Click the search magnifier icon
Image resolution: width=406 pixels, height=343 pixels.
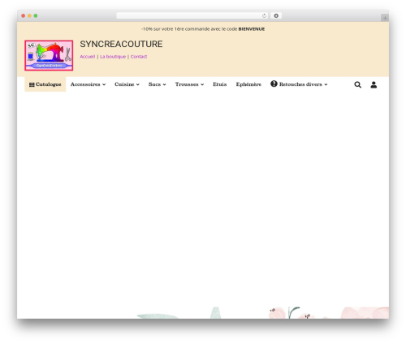point(357,84)
